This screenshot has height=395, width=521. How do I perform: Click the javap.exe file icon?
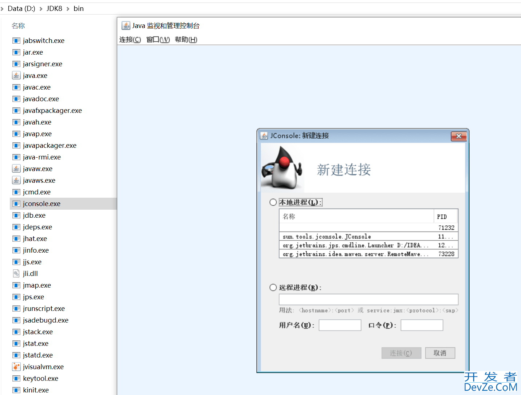tap(16, 134)
